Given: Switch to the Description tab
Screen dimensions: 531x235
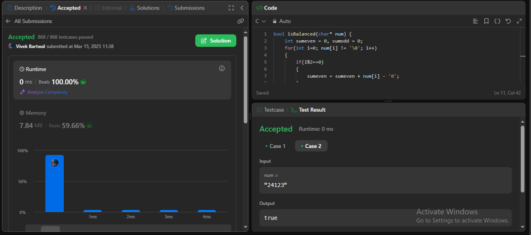Looking at the screenshot, I should [24, 8].
